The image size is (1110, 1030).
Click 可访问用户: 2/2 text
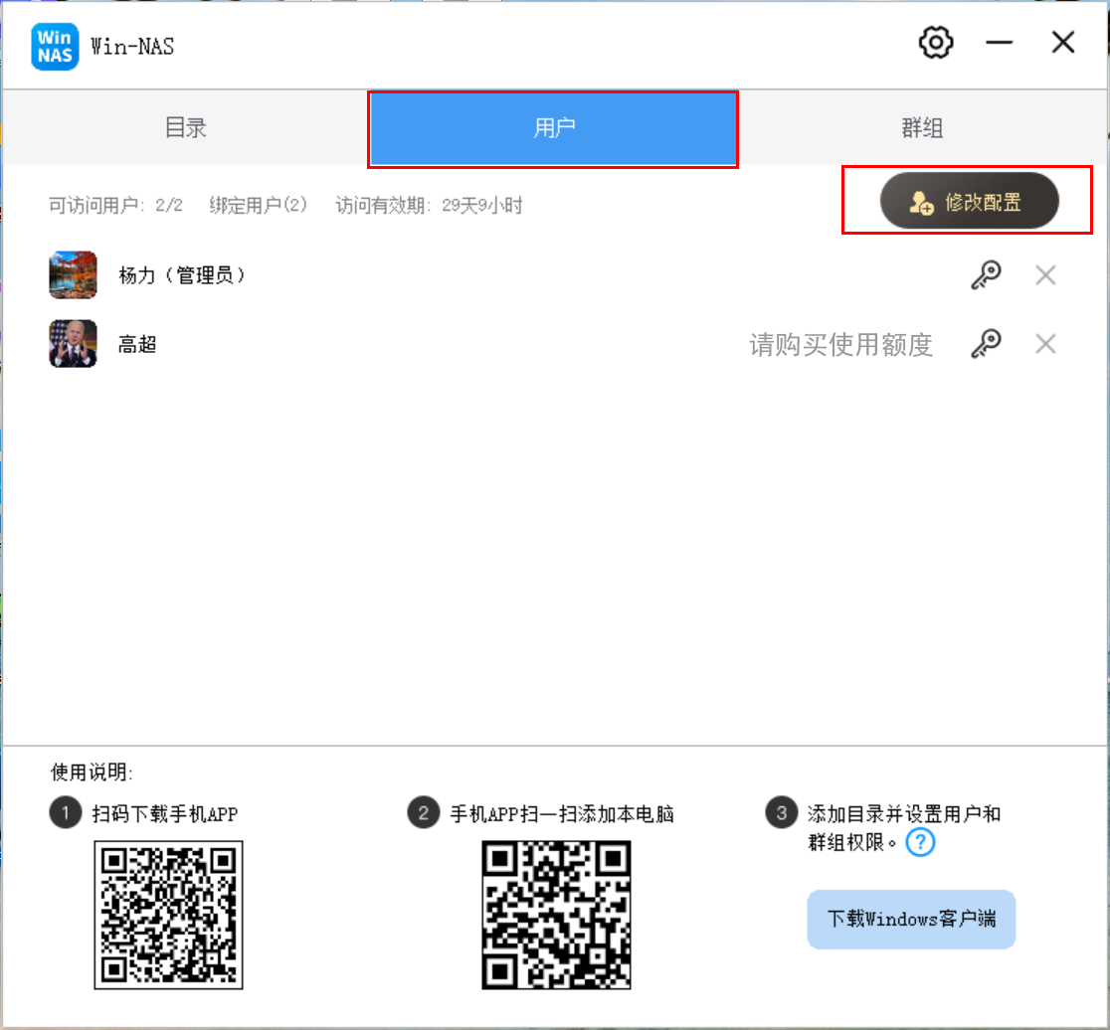click(x=115, y=206)
